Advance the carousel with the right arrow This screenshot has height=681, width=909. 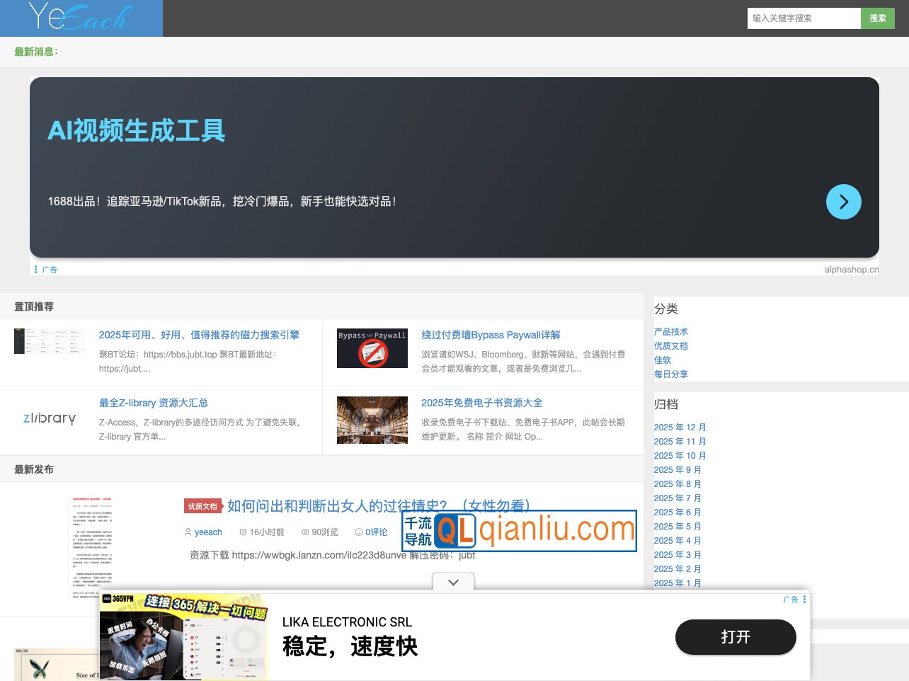(x=843, y=202)
